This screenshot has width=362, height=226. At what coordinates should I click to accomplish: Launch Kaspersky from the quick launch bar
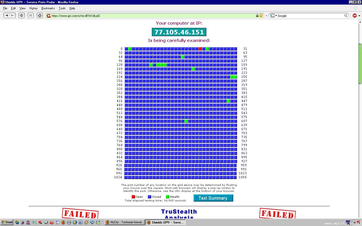click(40, 222)
